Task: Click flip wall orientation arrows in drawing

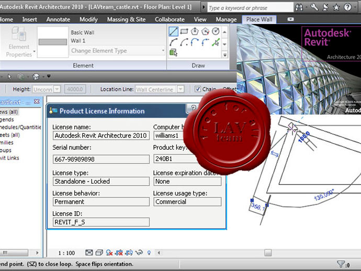Action: click(275, 154)
